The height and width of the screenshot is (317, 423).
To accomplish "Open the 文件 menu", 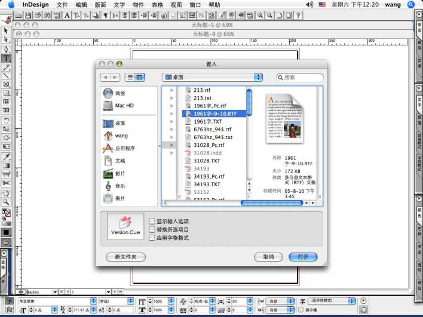I will pyautogui.click(x=62, y=4).
